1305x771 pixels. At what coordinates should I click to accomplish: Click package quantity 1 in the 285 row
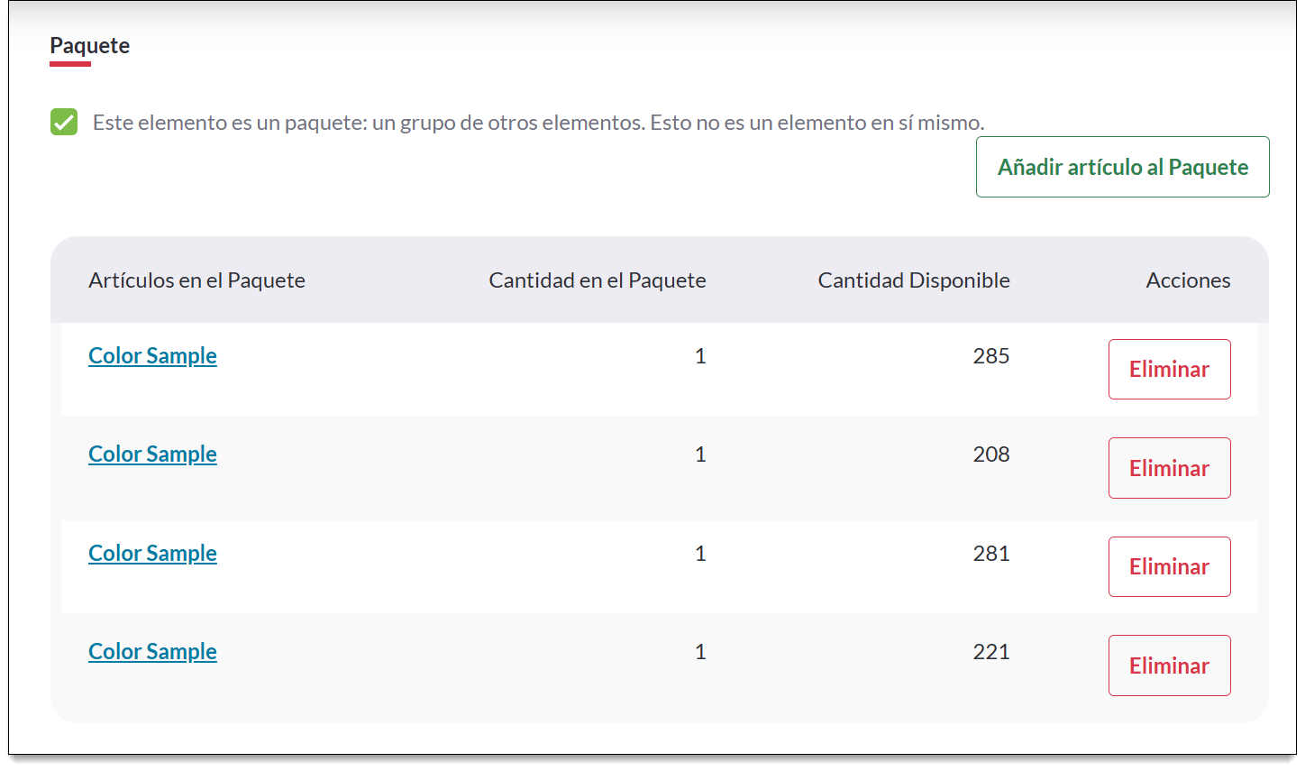coord(700,356)
